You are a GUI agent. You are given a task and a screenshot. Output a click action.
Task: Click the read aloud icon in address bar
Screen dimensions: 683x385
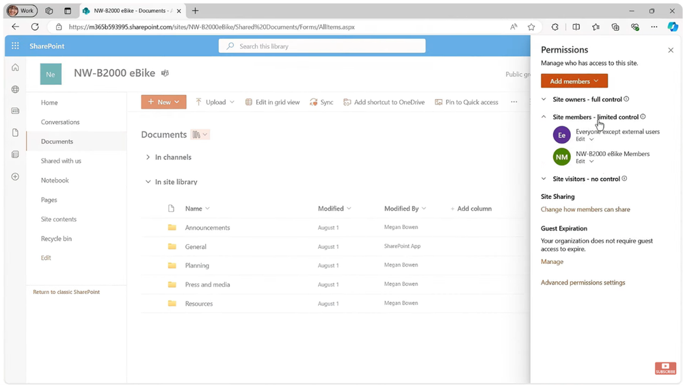513,27
